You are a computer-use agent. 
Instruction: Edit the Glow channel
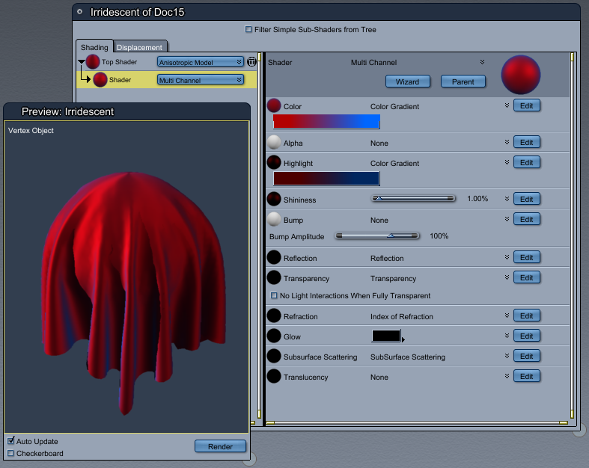[x=527, y=336]
